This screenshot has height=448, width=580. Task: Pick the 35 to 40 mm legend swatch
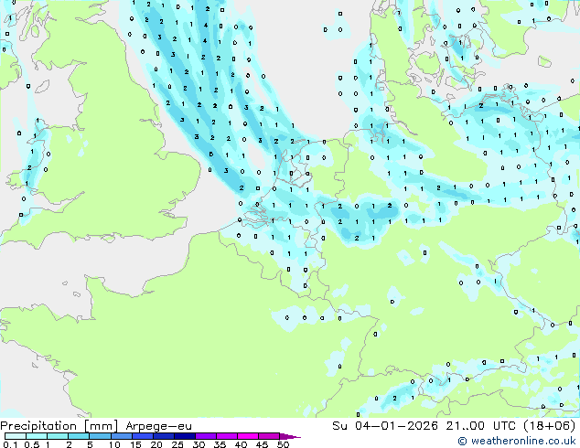[x=227, y=436]
